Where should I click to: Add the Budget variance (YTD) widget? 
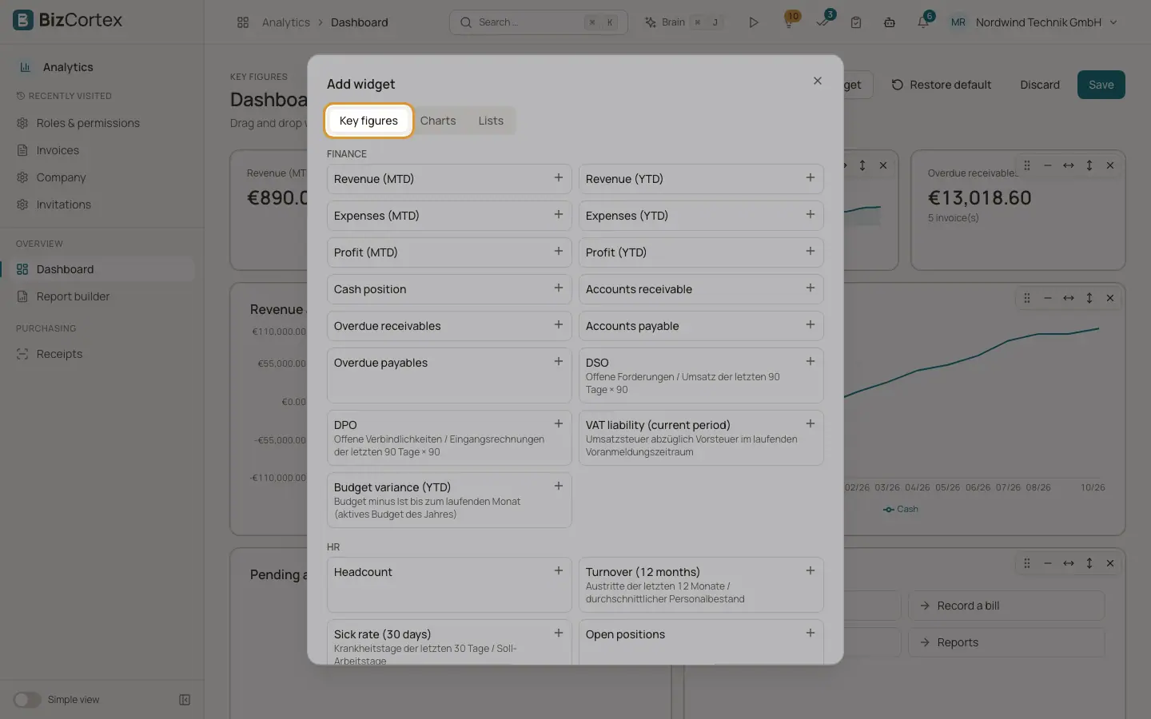pyautogui.click(x=449, y=500)
